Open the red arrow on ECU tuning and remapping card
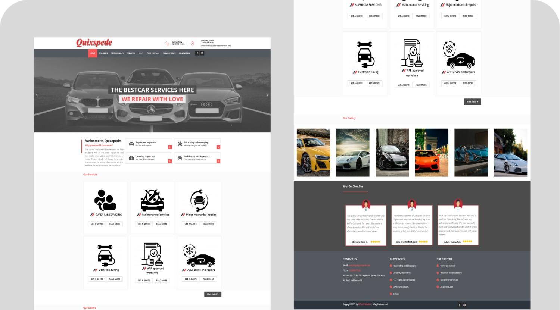560x310 pixels. click(218, 147)
